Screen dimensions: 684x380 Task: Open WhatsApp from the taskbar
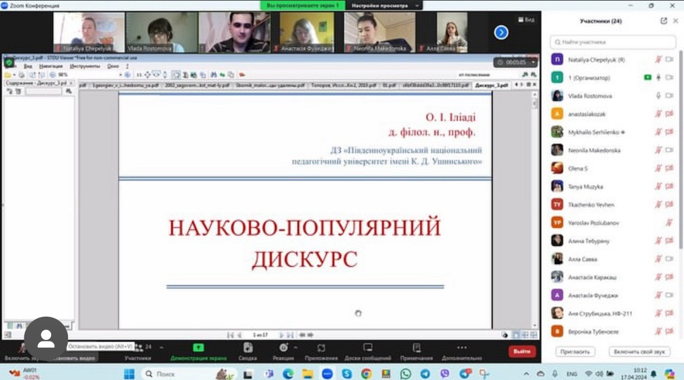405,374
